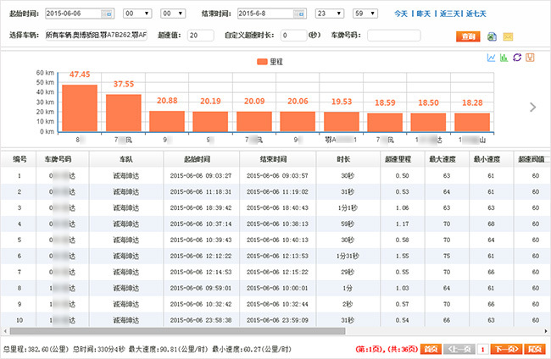This screenshot has height=359, width=551.
Task: Click the scrollbar right arrow
Action: click(x=546, y=331)
